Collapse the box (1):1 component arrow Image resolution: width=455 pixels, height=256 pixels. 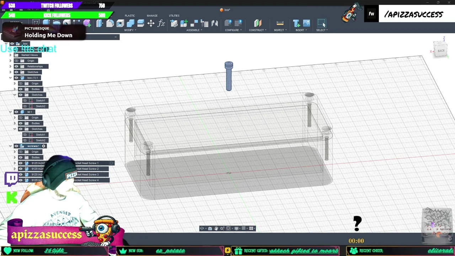[10, 78]
